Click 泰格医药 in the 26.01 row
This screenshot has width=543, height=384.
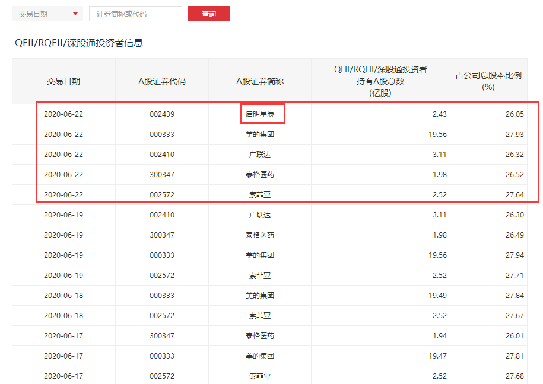click(x=260, y=336)
